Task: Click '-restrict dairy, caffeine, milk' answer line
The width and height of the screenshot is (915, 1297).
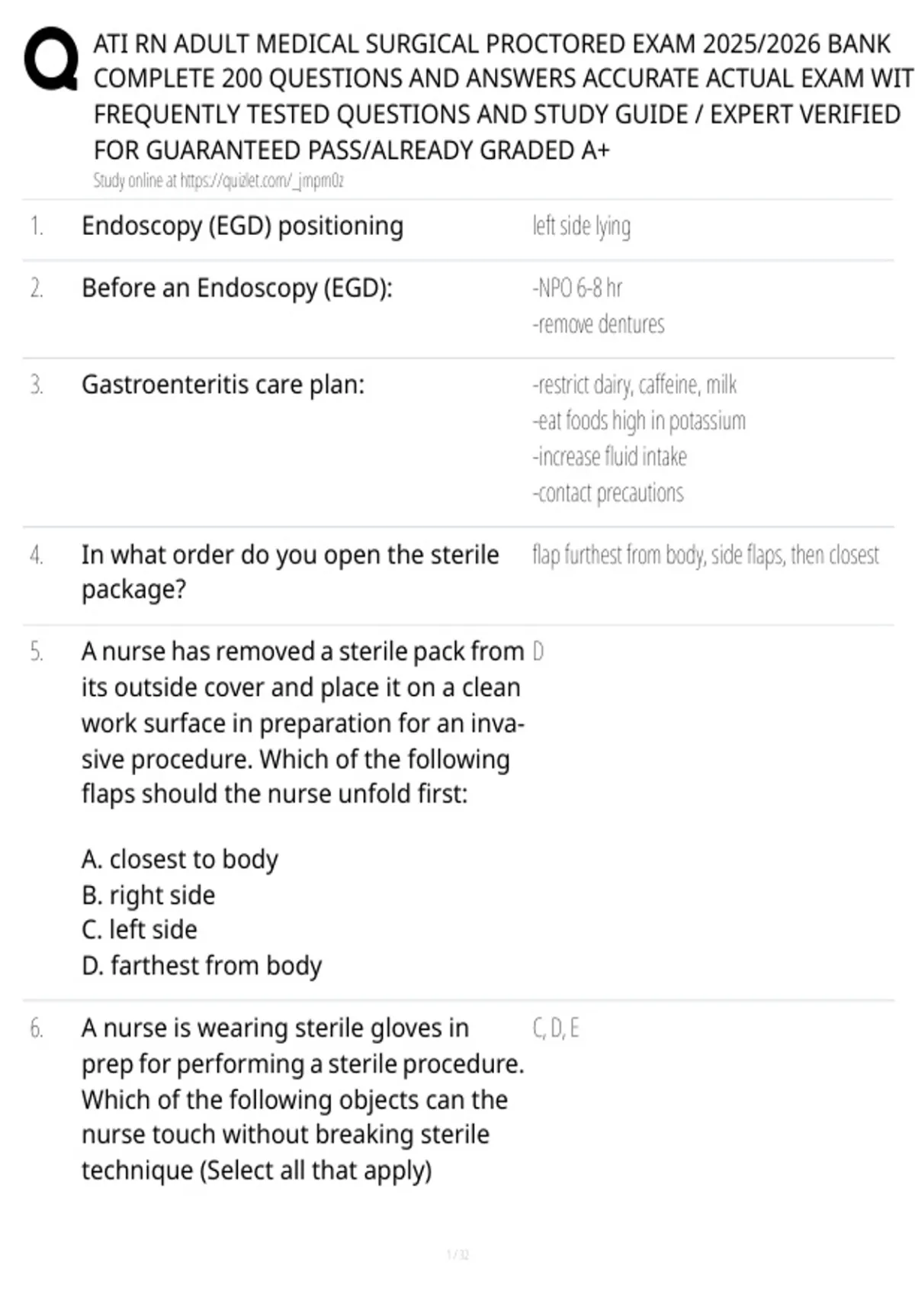Action: pyautogui.click(x=634, y=385)
